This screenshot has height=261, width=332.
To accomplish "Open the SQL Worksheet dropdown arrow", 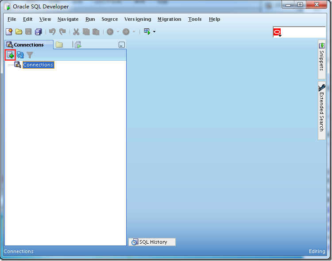I will click(154, 32).
